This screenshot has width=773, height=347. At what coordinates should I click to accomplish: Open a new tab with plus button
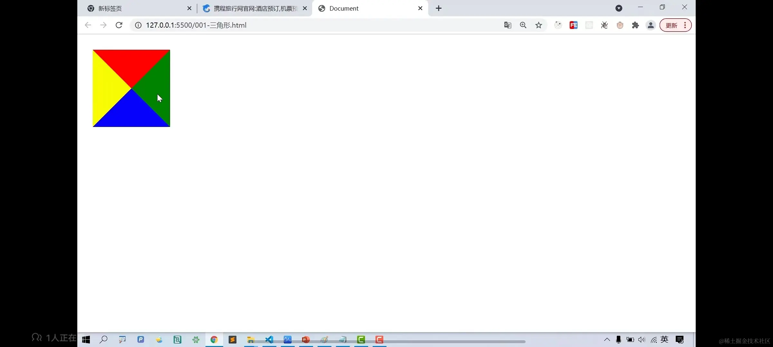[x=439, y=8]
